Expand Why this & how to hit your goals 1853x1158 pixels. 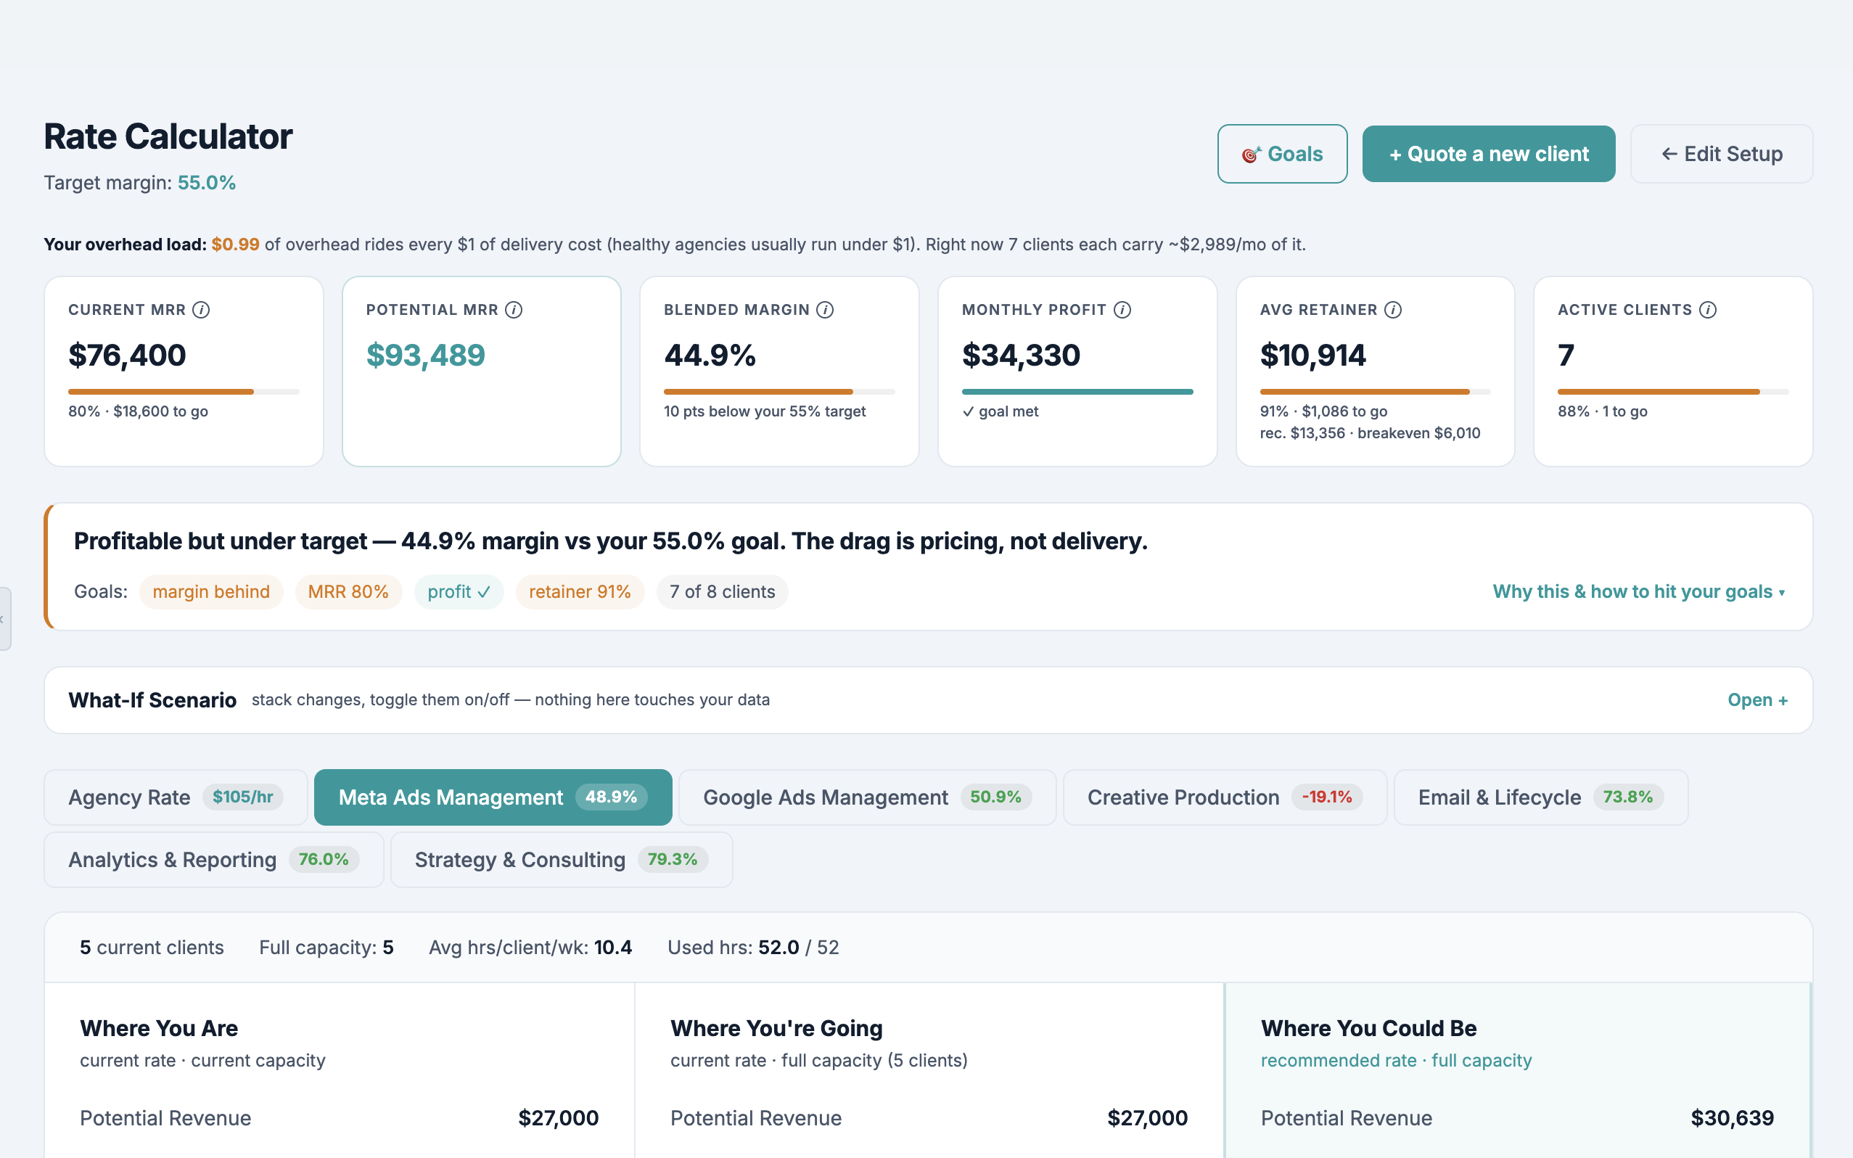click(1638, 591)
